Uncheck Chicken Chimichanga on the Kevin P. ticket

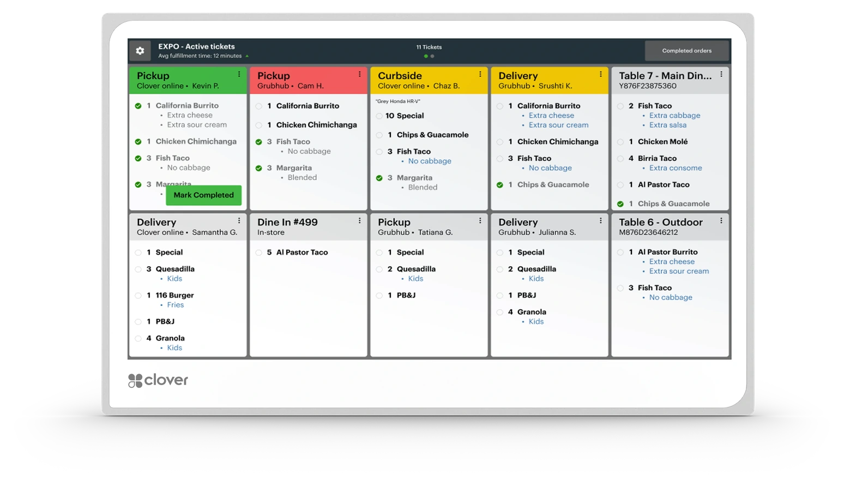tap(138, 142)
